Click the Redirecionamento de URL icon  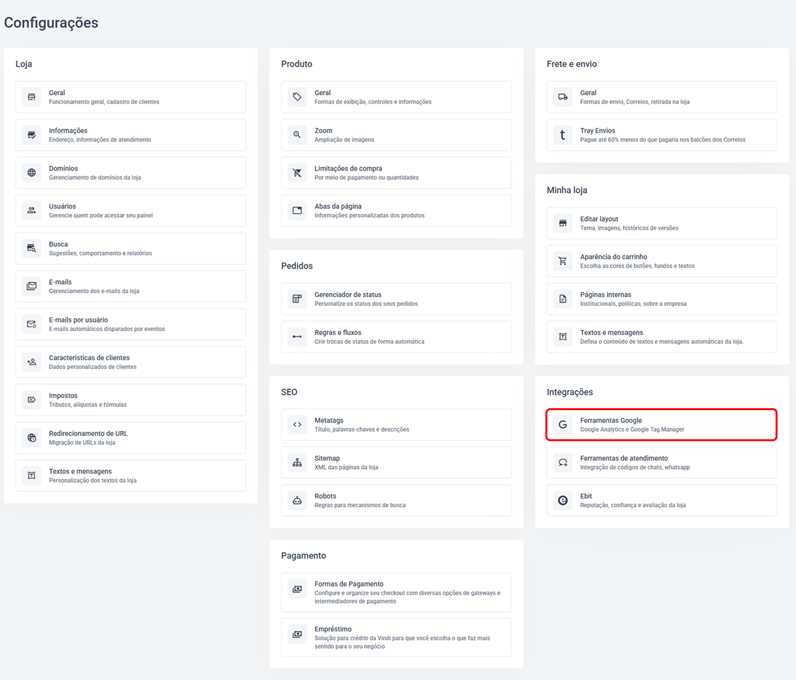point(32,438)
